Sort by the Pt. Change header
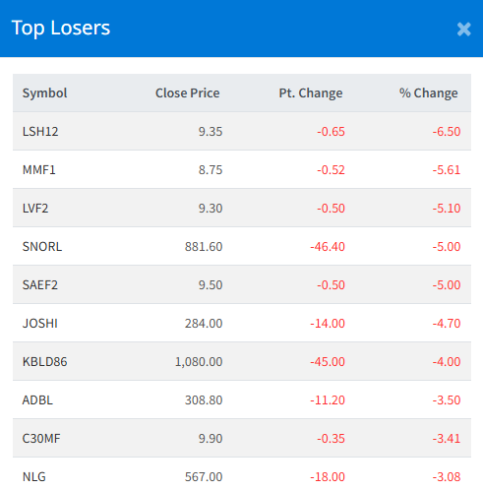The width and height of the screenshot is (483, 490). tap(311, 93)
